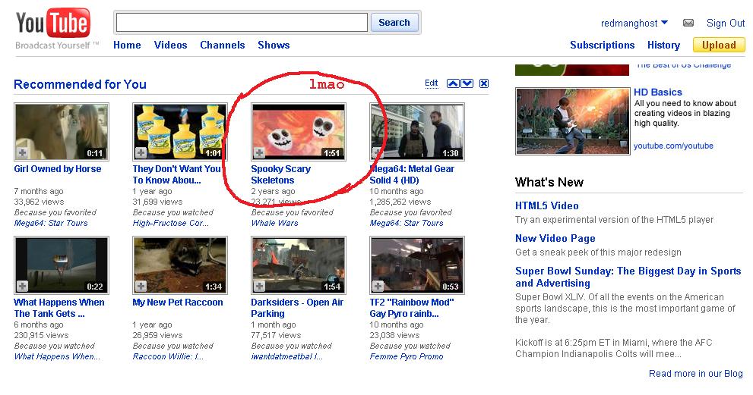This screenshot has width=753, height=395.
Task: Open Super Bowl Sunday article link
Action: pyautogui.click(x=628, y=277)
